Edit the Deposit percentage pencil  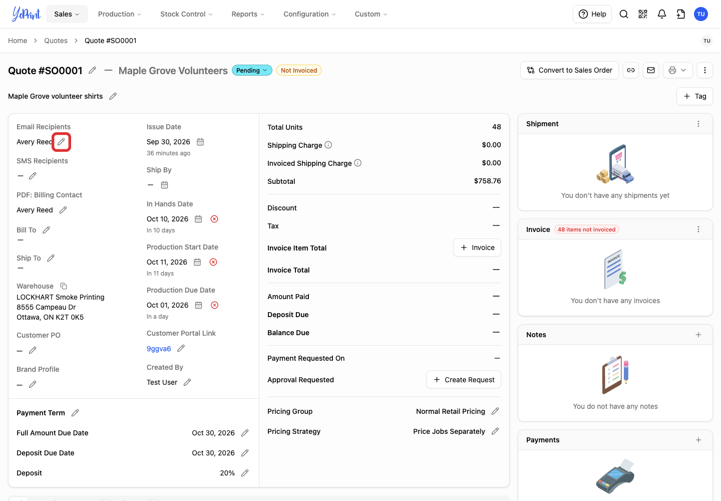[245, 473]
